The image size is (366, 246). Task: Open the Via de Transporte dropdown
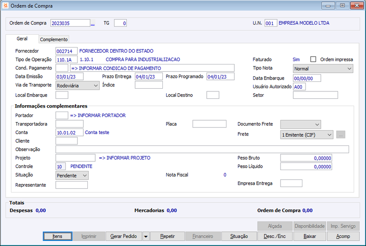[77, 86]
